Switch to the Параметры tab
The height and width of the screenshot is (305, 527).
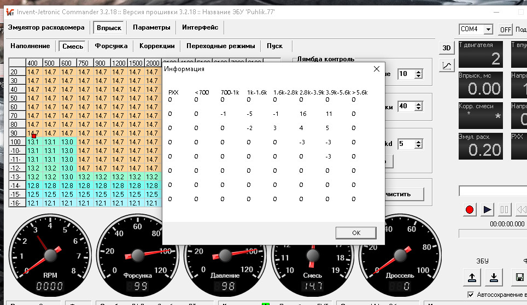[151, 27]
